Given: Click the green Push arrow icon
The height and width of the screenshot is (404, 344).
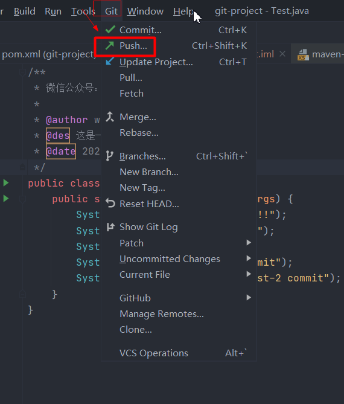Looking at the screenshot, I should coord(110,46).
